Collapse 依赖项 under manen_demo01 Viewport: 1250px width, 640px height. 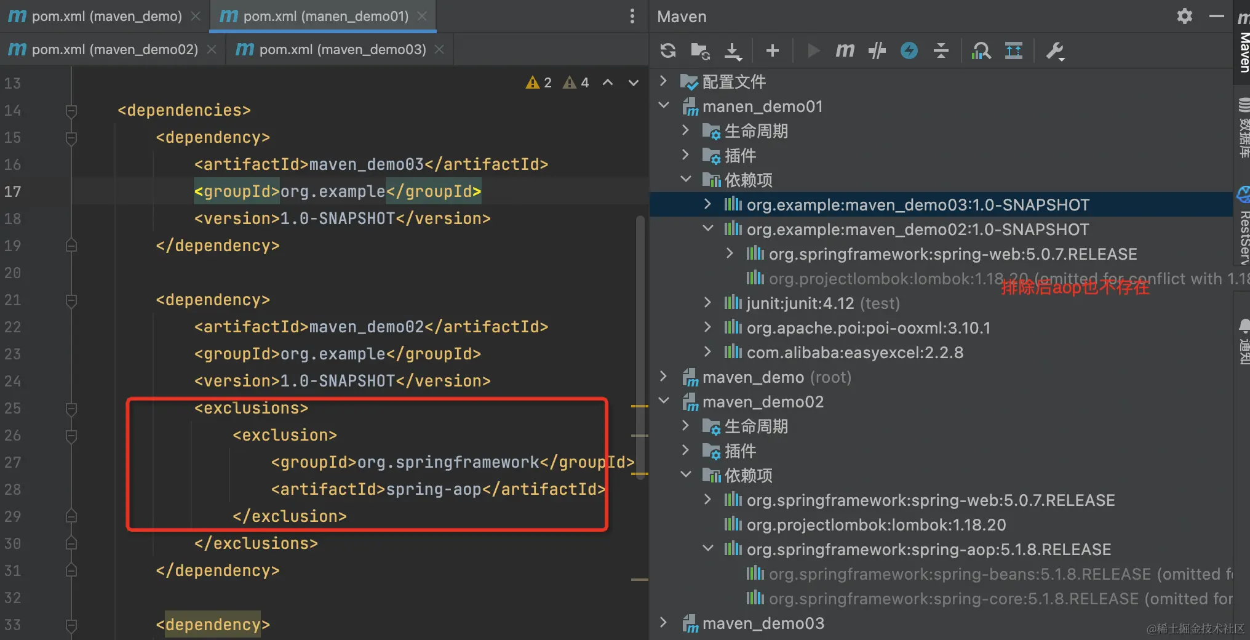[x=685, y=180]
